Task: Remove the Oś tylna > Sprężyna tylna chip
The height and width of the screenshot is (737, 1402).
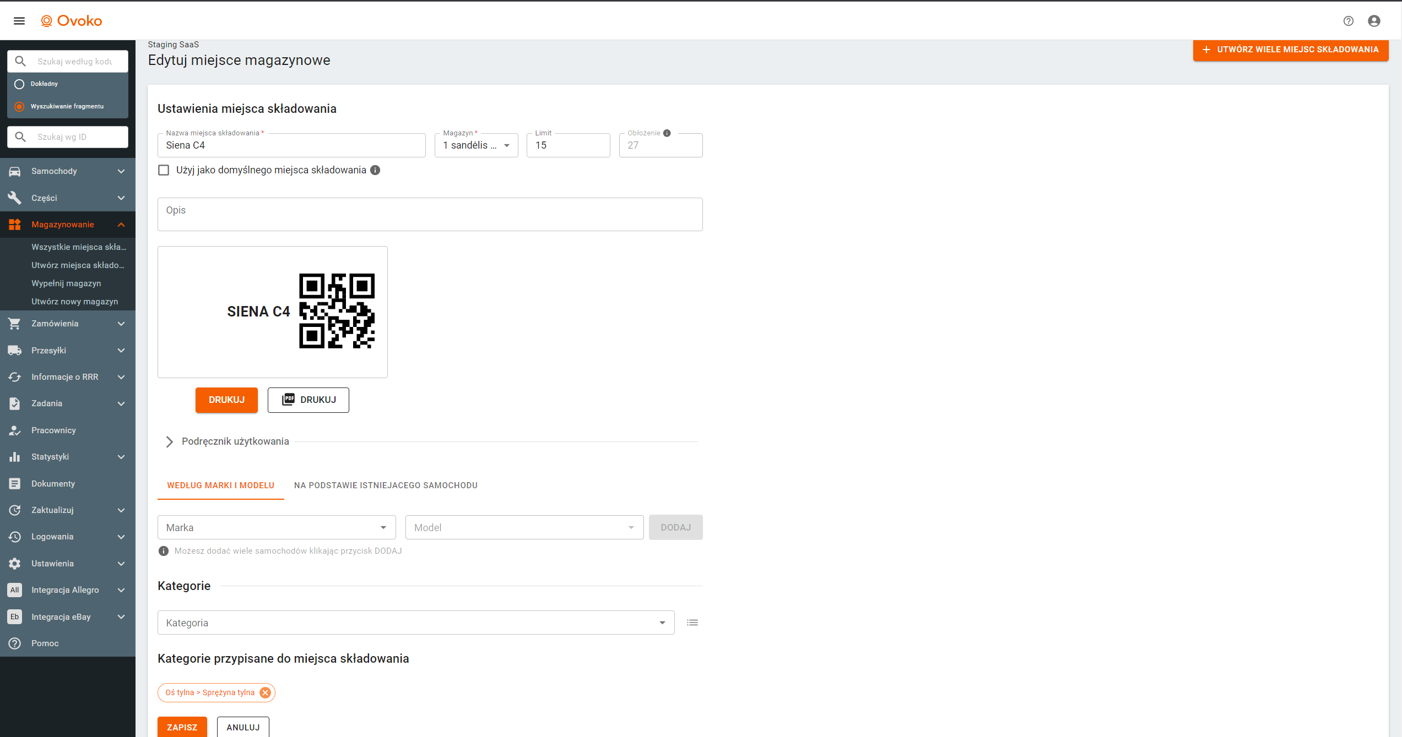Action: 265,692
